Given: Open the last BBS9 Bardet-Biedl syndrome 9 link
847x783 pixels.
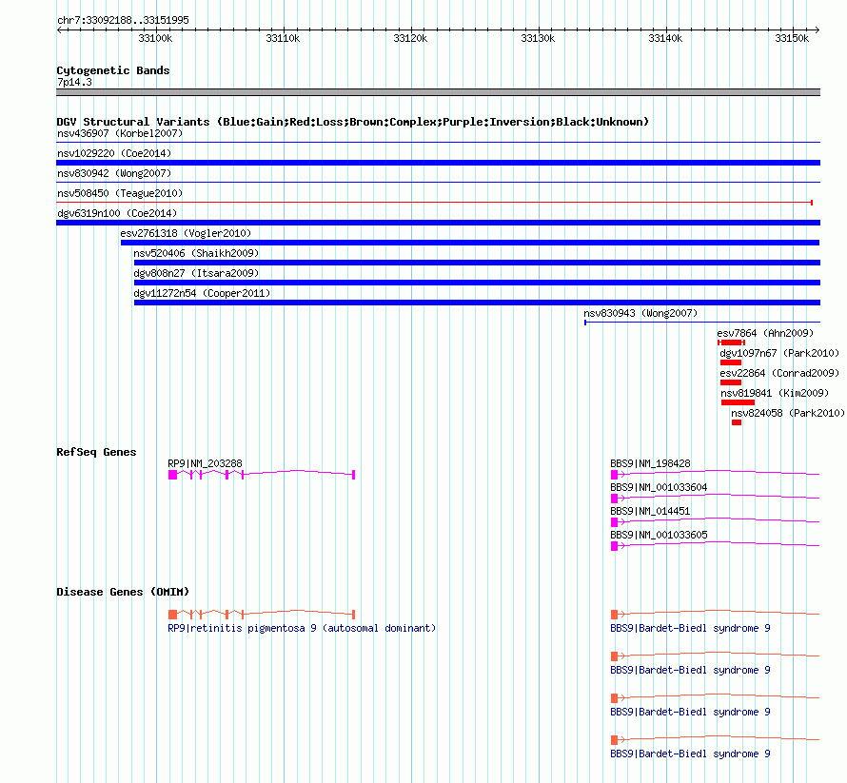Looking at the screenshot, I should pos(690,754).
